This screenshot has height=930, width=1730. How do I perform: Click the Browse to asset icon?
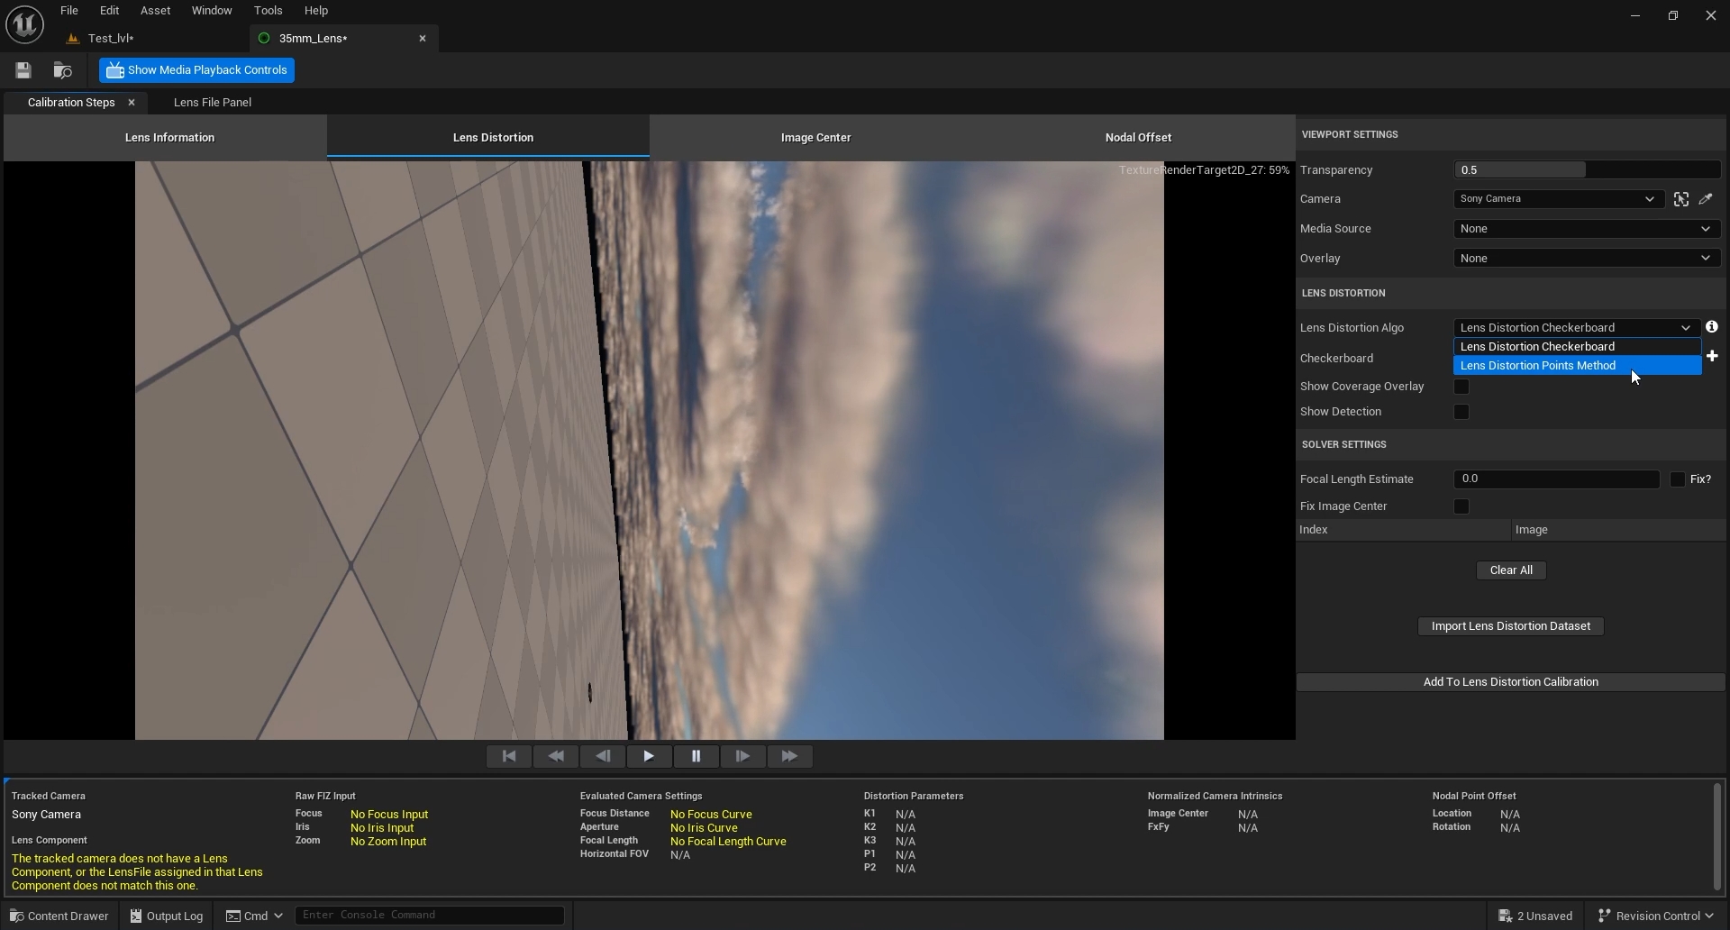[x=62, y=70]
